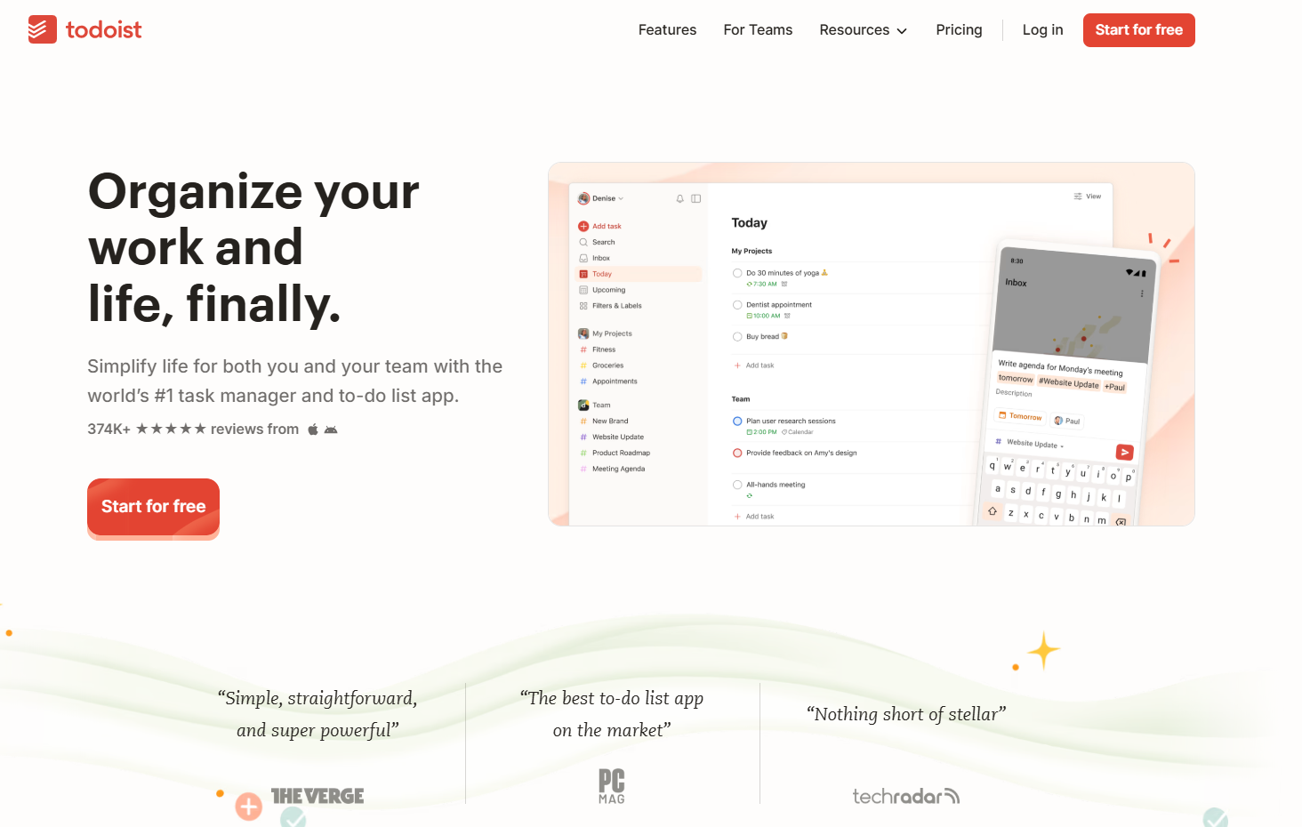Tick the Buy bread task checkbox
Screen dimensions: 1302x827
pyautogui.click(x=737, y=337)
